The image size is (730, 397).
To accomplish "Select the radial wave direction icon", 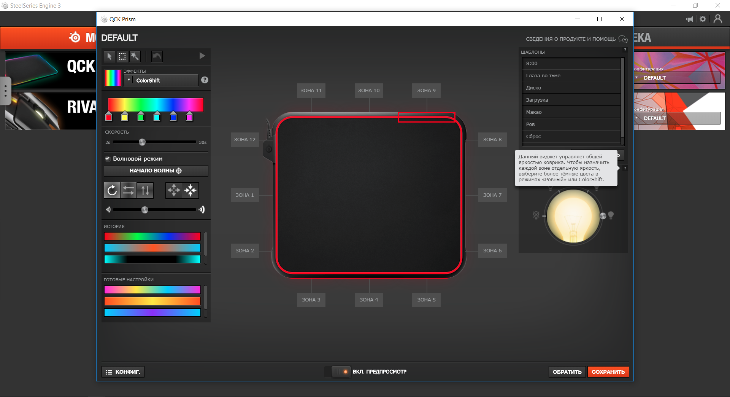I will click(x=112, y=190).
